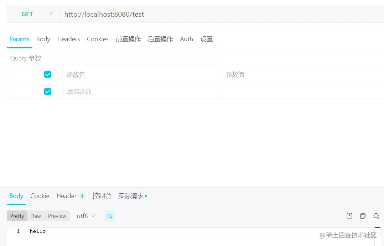Click the hello response text
384x246 pixels.
click(38, 231)
